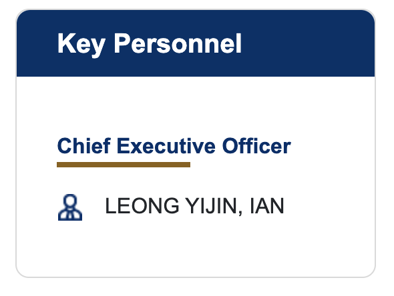394x296 pixels.
Task: Select the Key Personnel header title
Action: (x=150, y=44)
